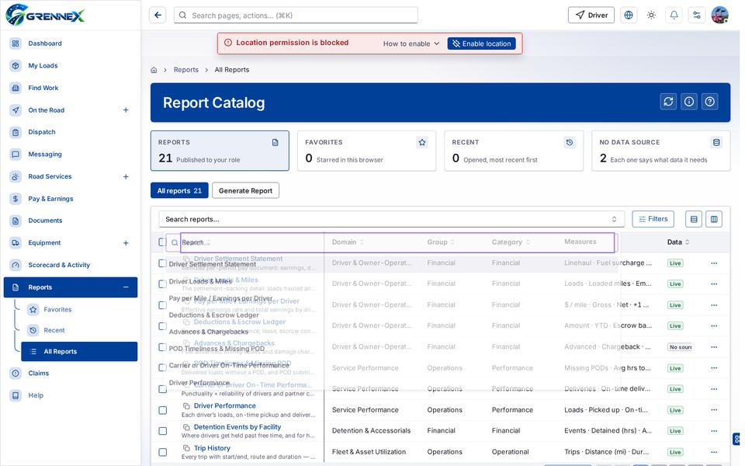Click the back arrow button
This screenshot has height=466, width=745.
click(x=158, y=16)
